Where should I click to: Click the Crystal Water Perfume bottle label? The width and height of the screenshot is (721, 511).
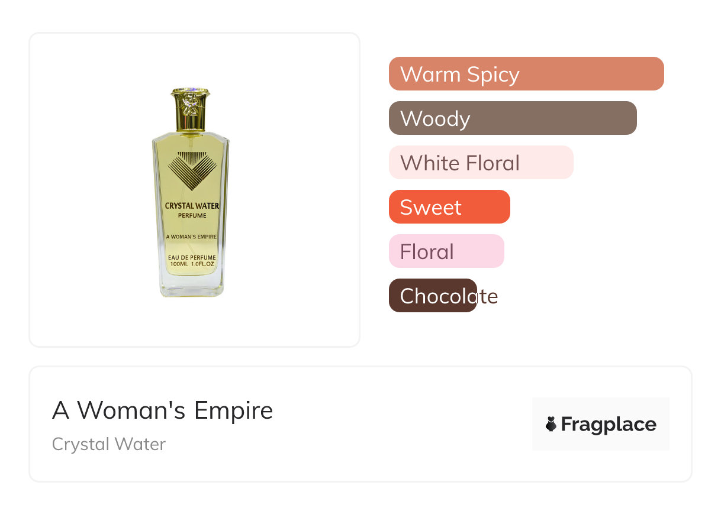(x=192, y=210)
